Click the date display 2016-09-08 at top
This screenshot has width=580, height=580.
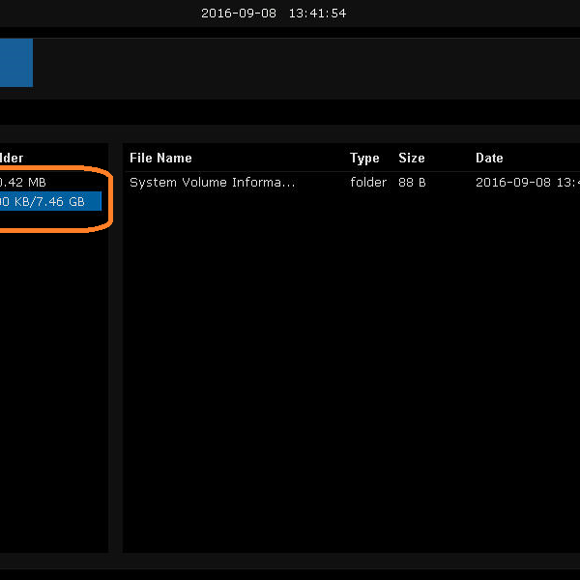tap(238, 14)
